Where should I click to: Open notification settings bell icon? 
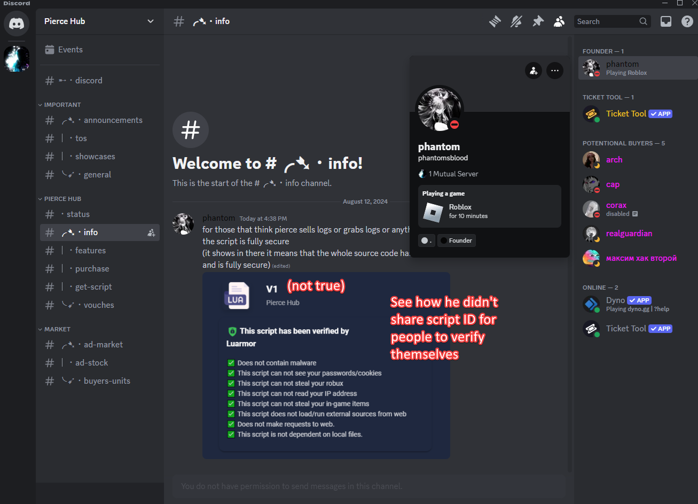(516, 21)
